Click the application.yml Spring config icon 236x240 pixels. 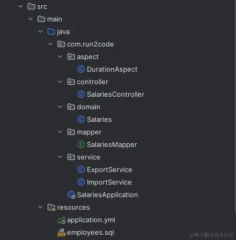pyautogui.click(x=61, y=220)
